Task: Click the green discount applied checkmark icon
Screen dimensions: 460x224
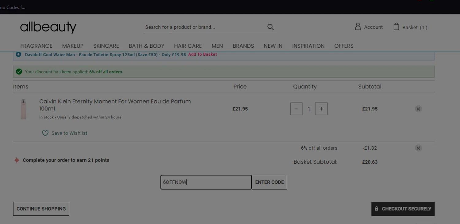Action: (19, 72)
